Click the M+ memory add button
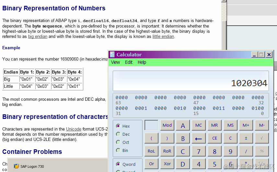 tap(246, 125)
